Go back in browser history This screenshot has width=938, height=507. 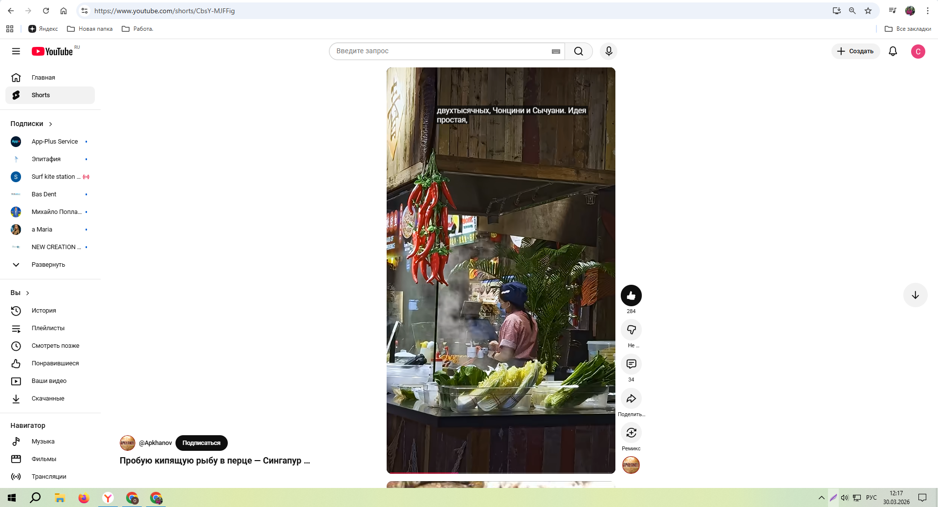[11, 11]
